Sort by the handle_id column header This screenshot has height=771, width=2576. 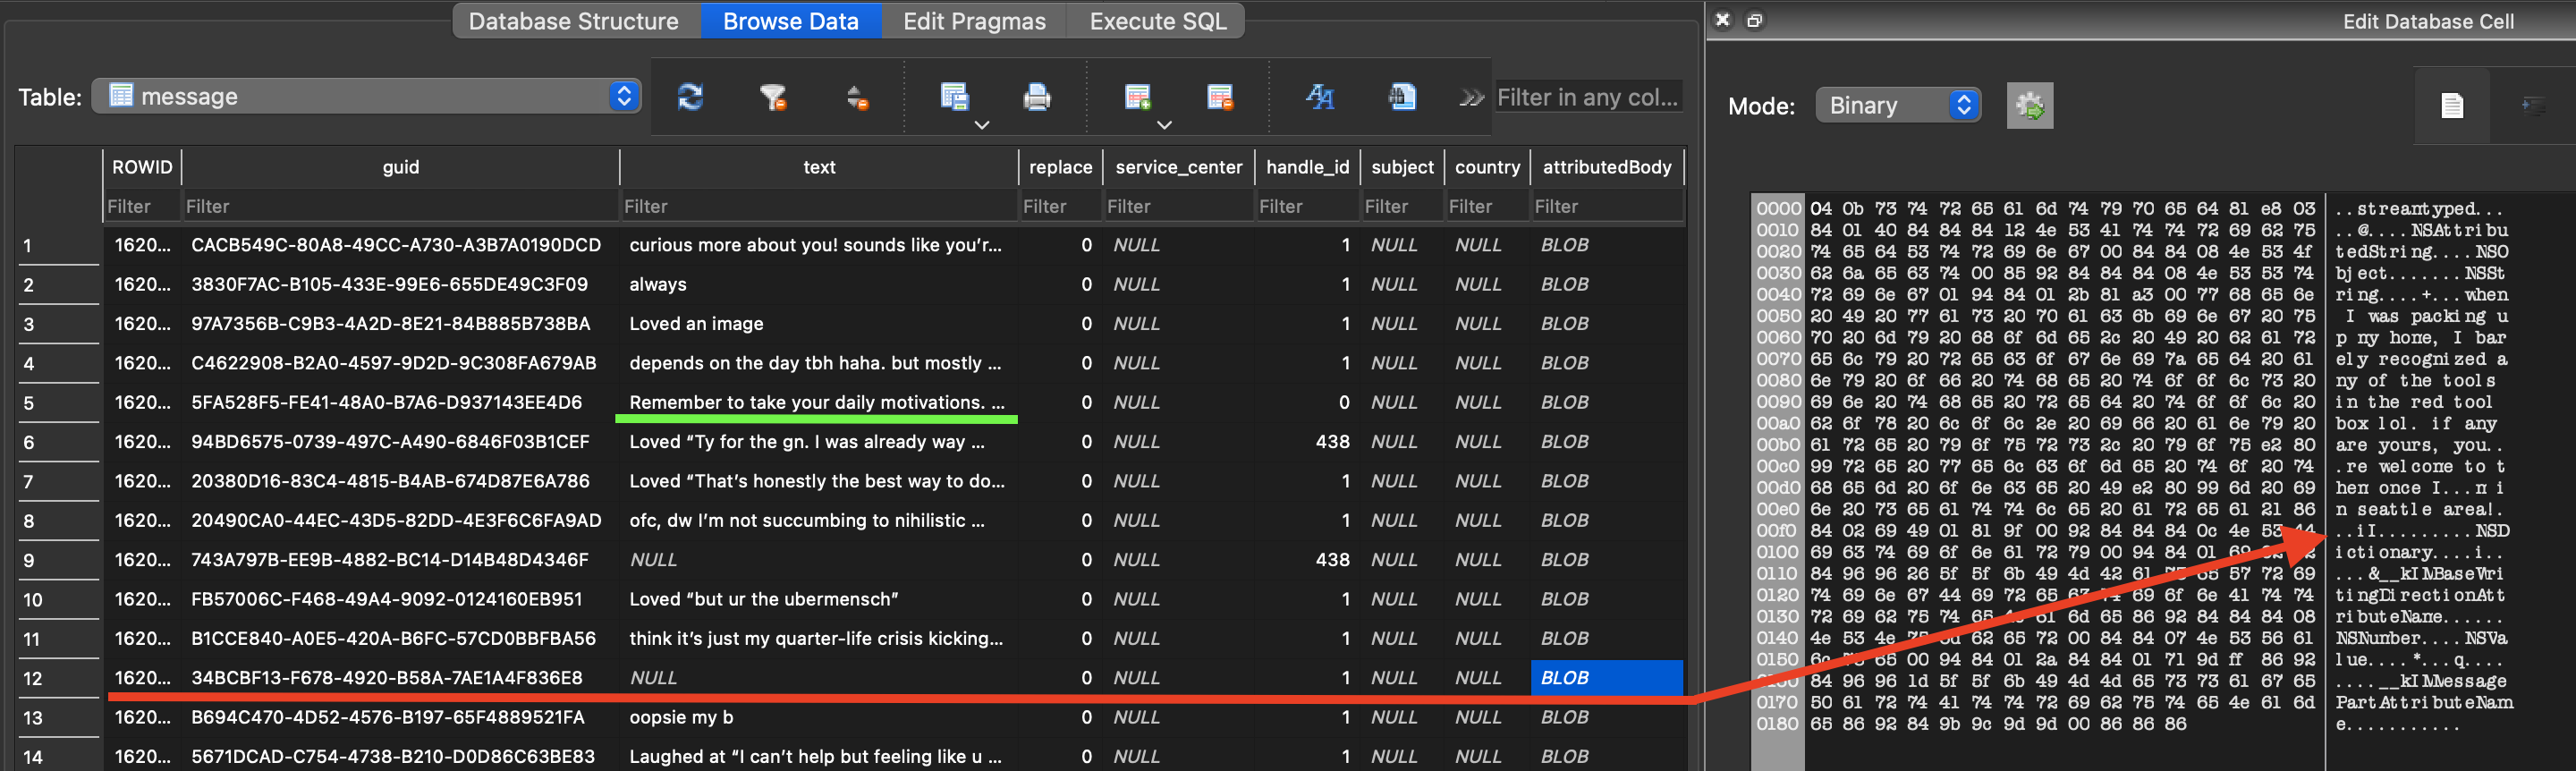1306,167
